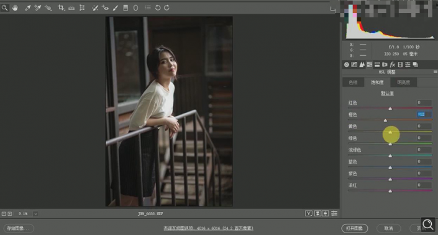Click the magenta (洋红) value field

click(424, 185)
